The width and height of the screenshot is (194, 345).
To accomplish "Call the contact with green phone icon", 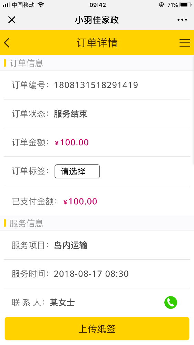I will pyautogui.click(x=171, y=302).
